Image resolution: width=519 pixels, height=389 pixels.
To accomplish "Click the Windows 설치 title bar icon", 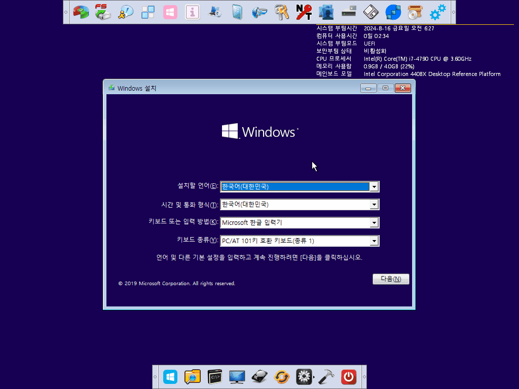I will (x=112, y=88).
